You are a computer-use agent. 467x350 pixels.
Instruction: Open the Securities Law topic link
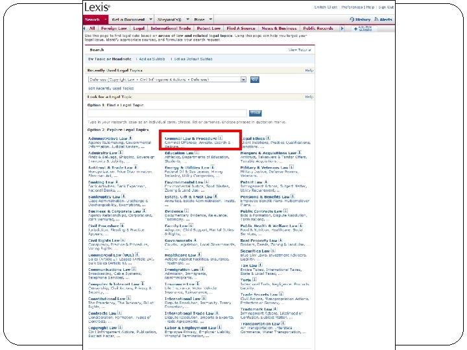(x=255, y=251)
